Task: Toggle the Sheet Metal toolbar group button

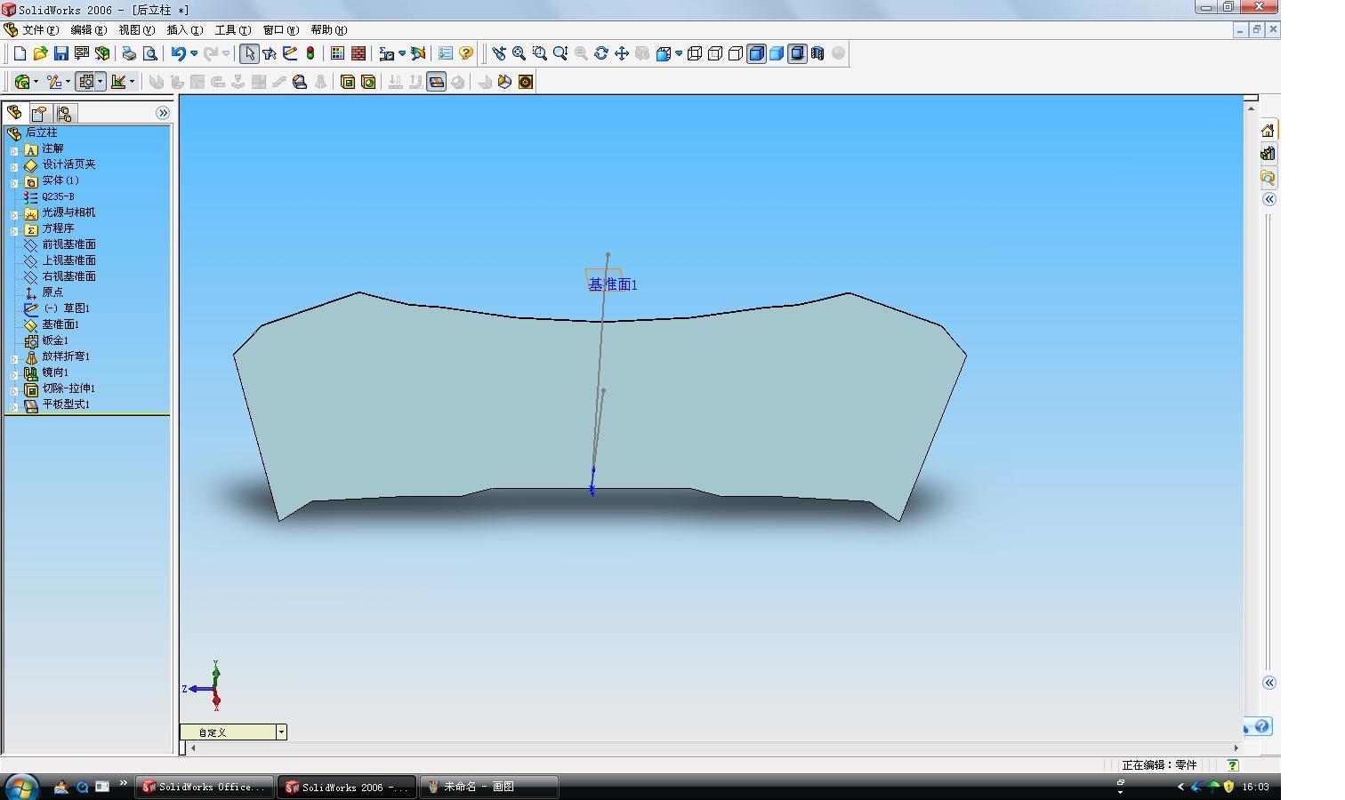Action: coord(86,82)
